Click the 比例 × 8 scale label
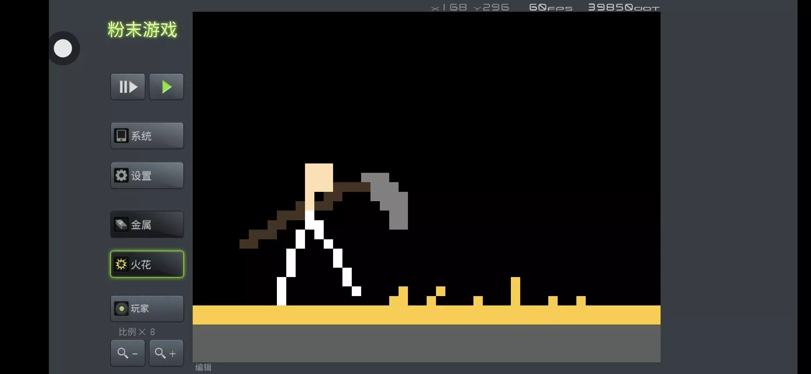Viewport: 811px width, 374px height. coord(137,332)
